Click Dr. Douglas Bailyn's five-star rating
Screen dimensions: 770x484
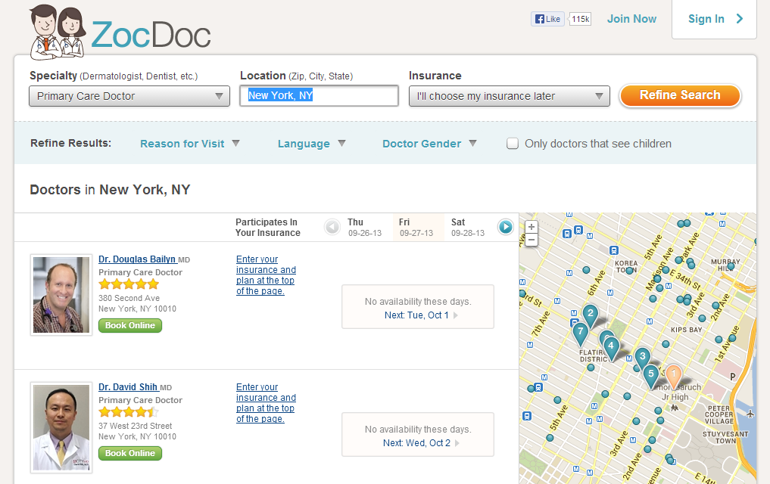coord(129,284)
